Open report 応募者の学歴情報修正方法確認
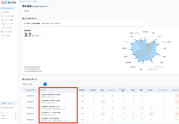The height and width of the screenshot is (124, 179). coord(51,95)
